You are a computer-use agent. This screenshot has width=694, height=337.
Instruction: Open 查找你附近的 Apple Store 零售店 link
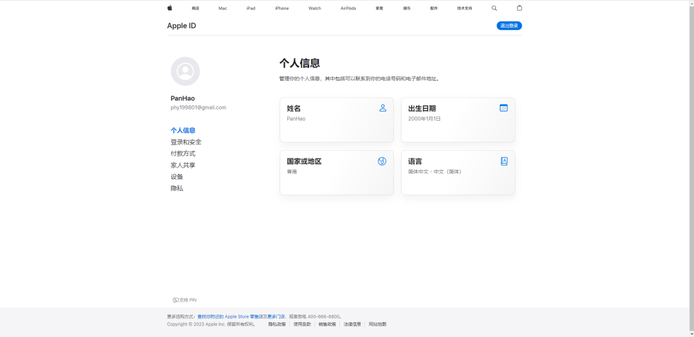pyautogui.click(x=230, y=316)
